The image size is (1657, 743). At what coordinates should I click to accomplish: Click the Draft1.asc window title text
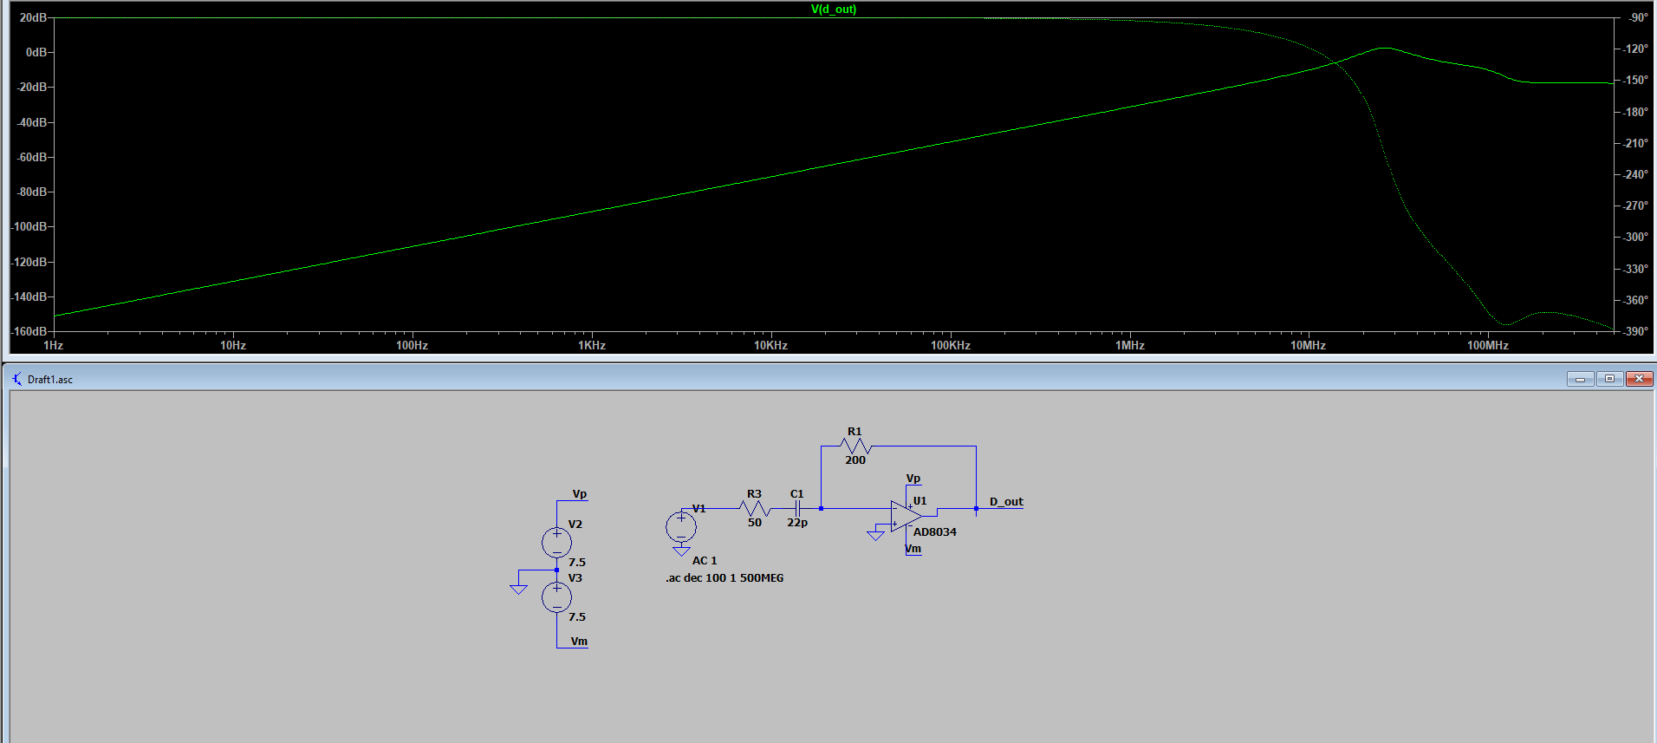(50, 380)
